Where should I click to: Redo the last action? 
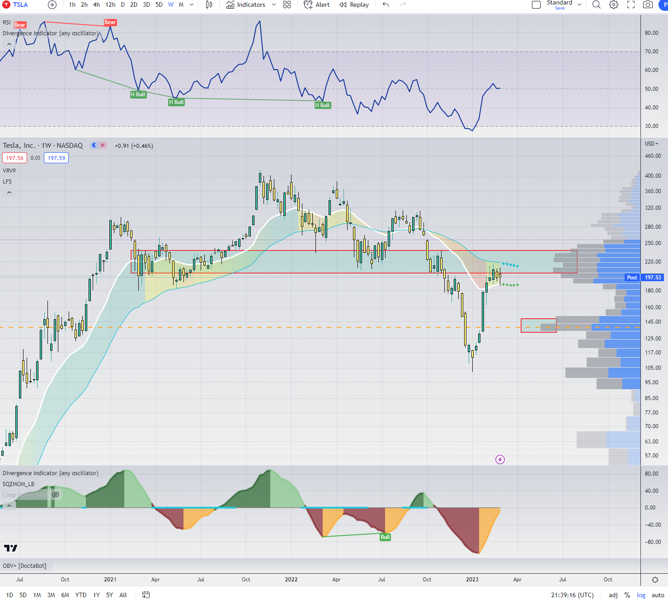403,5
